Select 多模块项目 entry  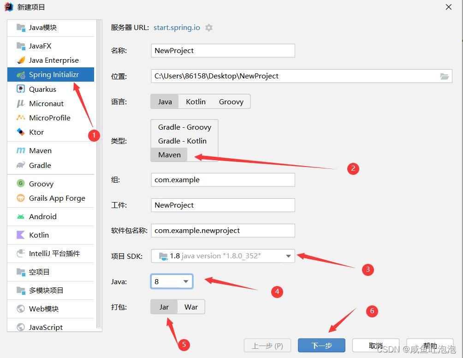point(51,290)
